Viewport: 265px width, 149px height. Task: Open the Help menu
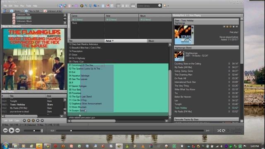click(35, 6)
